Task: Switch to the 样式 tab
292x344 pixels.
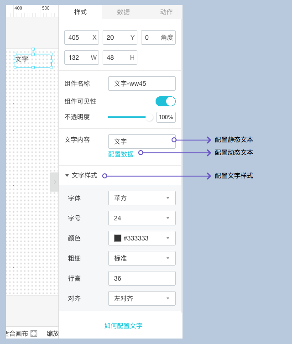Action: click(x=80, y=12)
